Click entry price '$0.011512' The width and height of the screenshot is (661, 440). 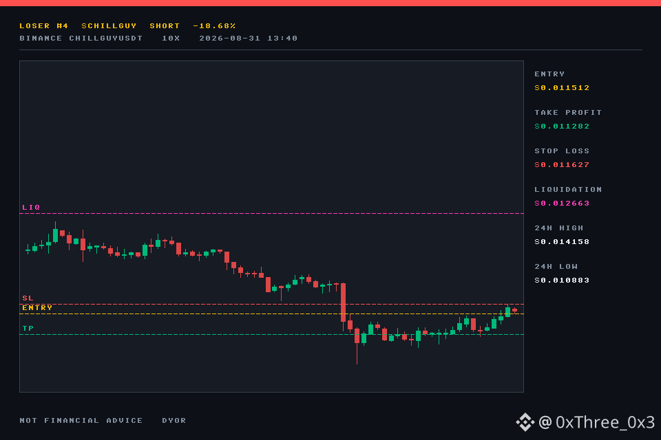coord(562,87)
